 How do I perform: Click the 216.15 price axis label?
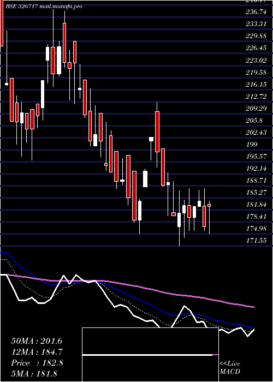(256, 84)
